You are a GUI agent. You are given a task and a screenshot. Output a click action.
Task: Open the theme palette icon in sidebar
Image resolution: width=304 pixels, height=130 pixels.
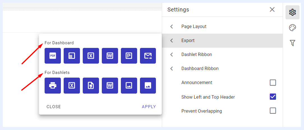pos(293,28)
